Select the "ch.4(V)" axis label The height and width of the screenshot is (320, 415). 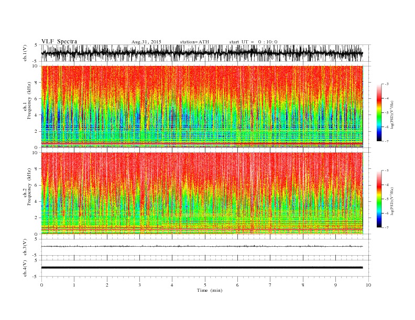click(x=25, y=268)
